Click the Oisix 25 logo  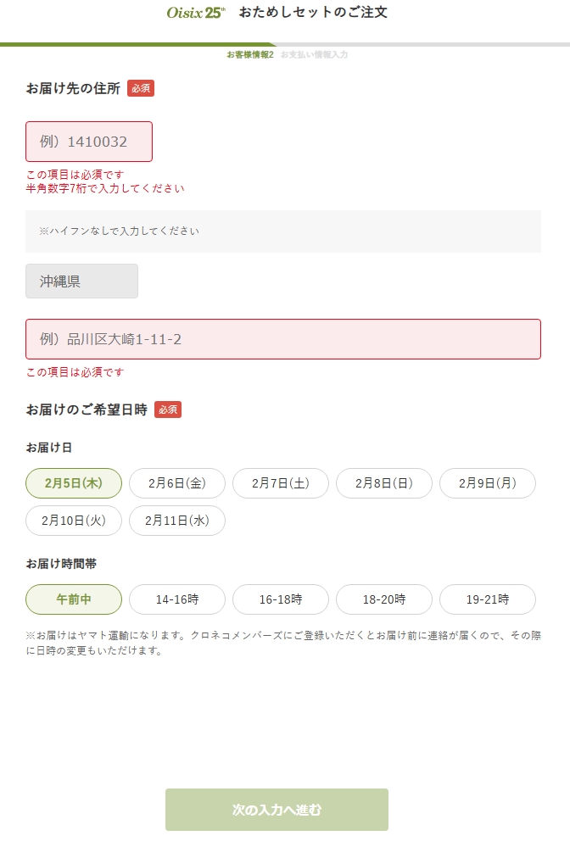coord(196,13)
